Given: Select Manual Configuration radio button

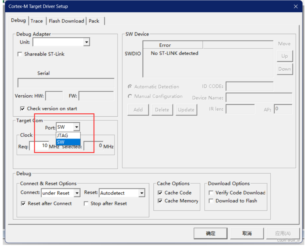Looking at the screenshot, I should (130, 96).
